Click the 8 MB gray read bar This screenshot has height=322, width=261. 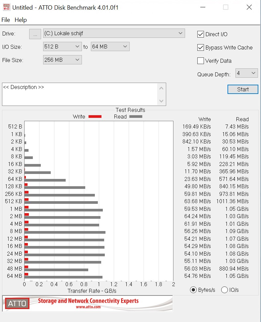(65, 232)
